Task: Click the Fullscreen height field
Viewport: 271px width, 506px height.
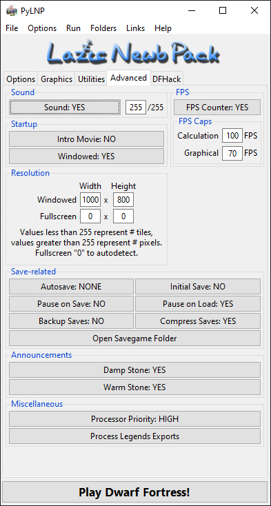Action: coord(123,216)
